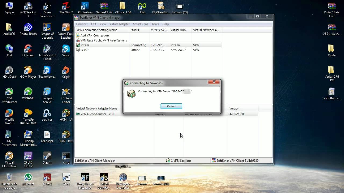
Task: Open Mozilla Firefox desktop icon
Action: click(x=9, y=117)
